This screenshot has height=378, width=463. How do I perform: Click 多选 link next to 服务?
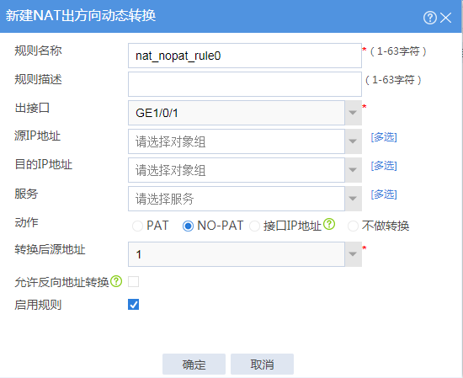(384, 194)
